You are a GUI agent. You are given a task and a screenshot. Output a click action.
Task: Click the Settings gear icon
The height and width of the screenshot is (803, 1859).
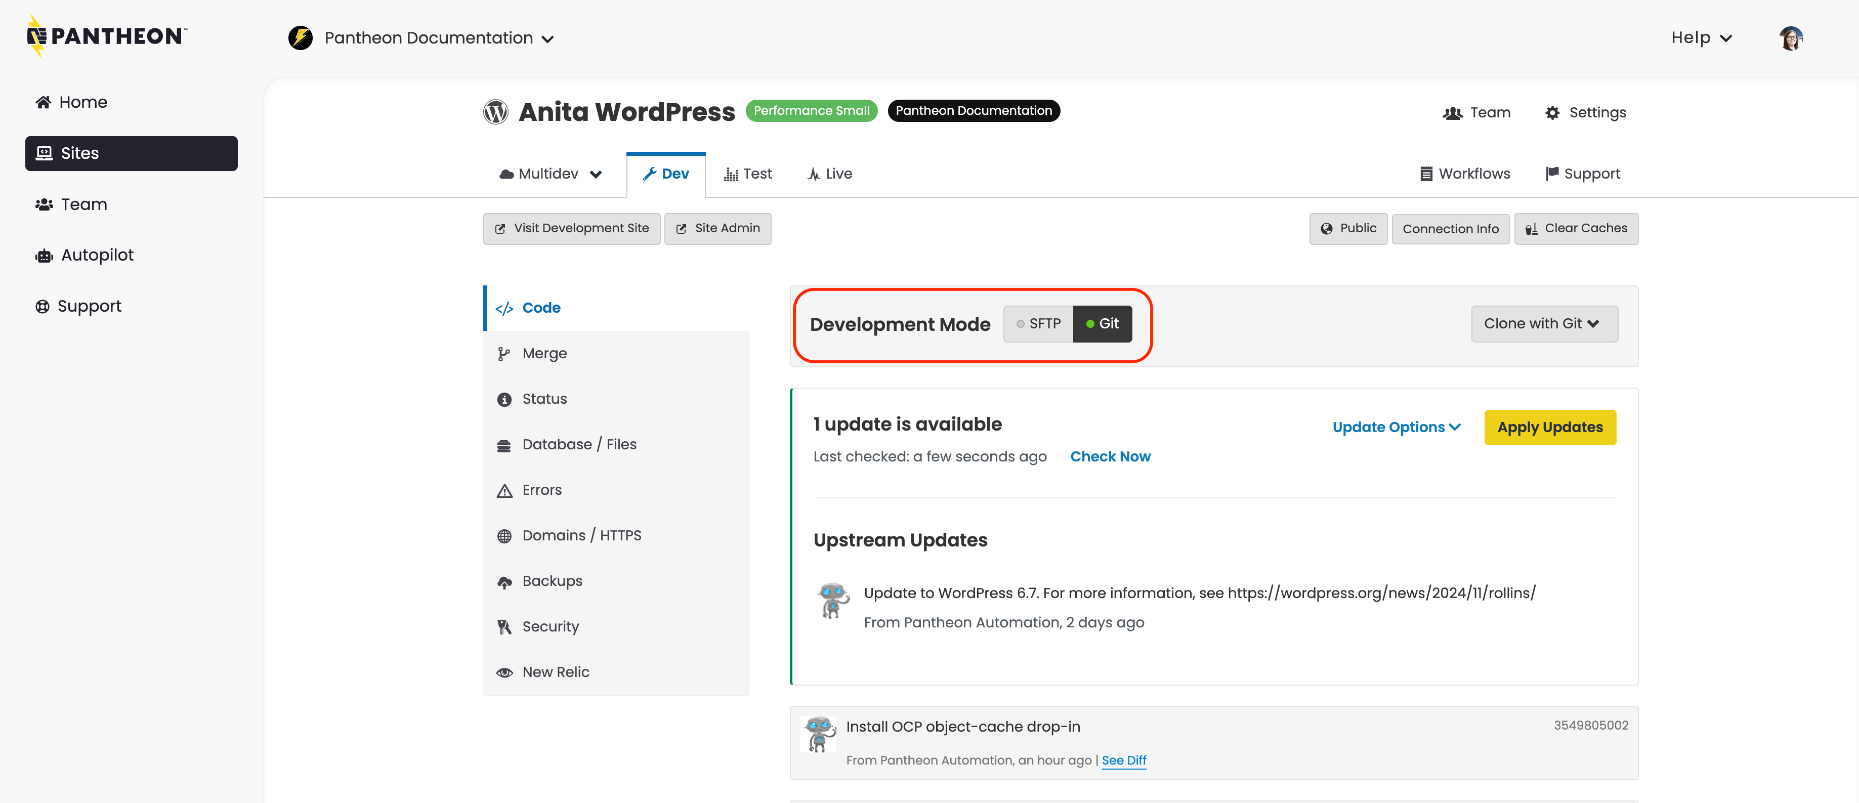(1552, 112)
